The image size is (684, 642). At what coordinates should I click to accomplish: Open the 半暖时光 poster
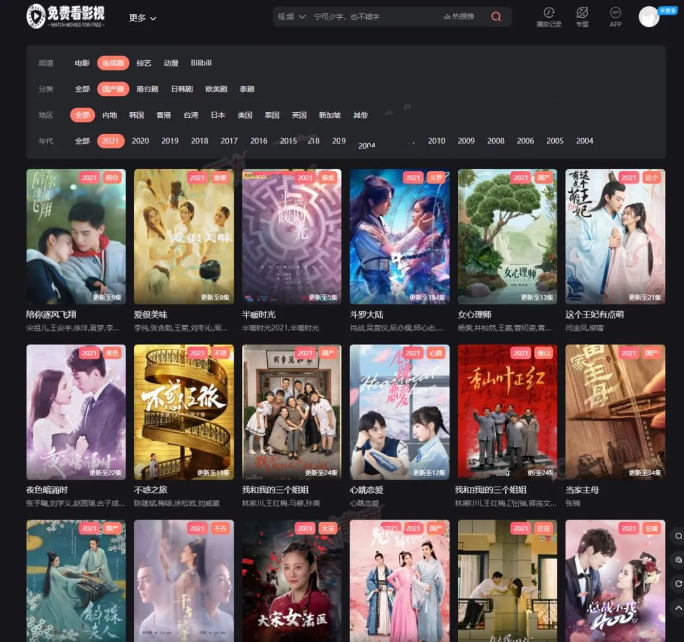(291, 236)
